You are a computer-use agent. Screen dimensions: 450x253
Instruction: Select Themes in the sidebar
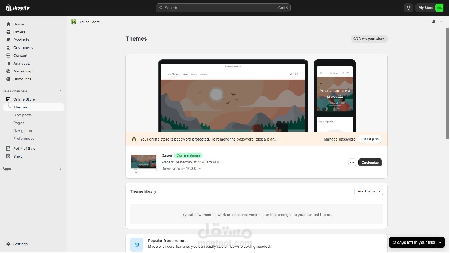click(34, 107)
